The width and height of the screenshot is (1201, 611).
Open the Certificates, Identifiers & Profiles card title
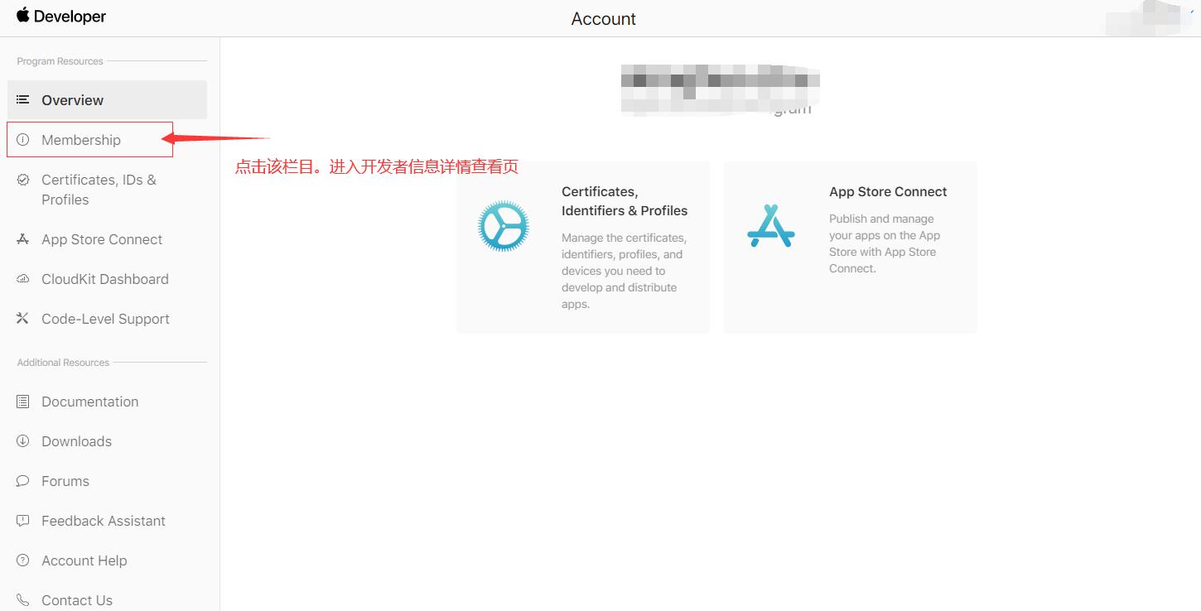pos(625,201)
